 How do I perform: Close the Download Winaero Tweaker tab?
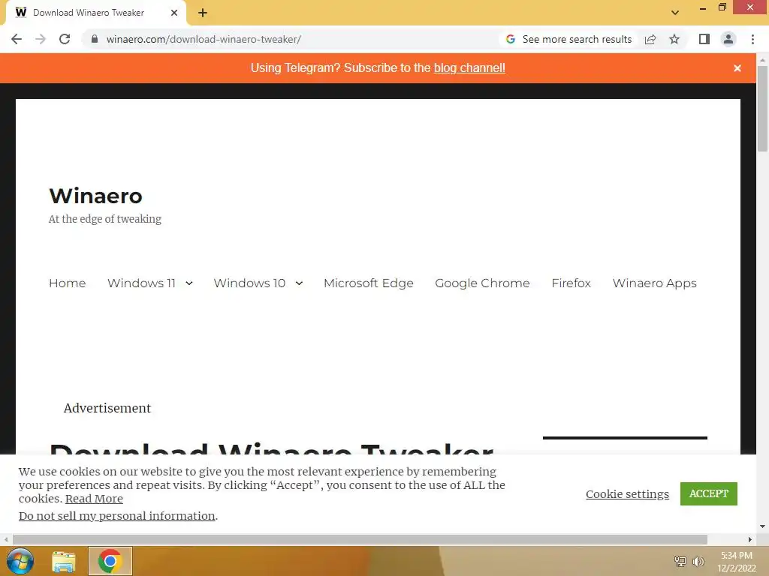(174, 13)
